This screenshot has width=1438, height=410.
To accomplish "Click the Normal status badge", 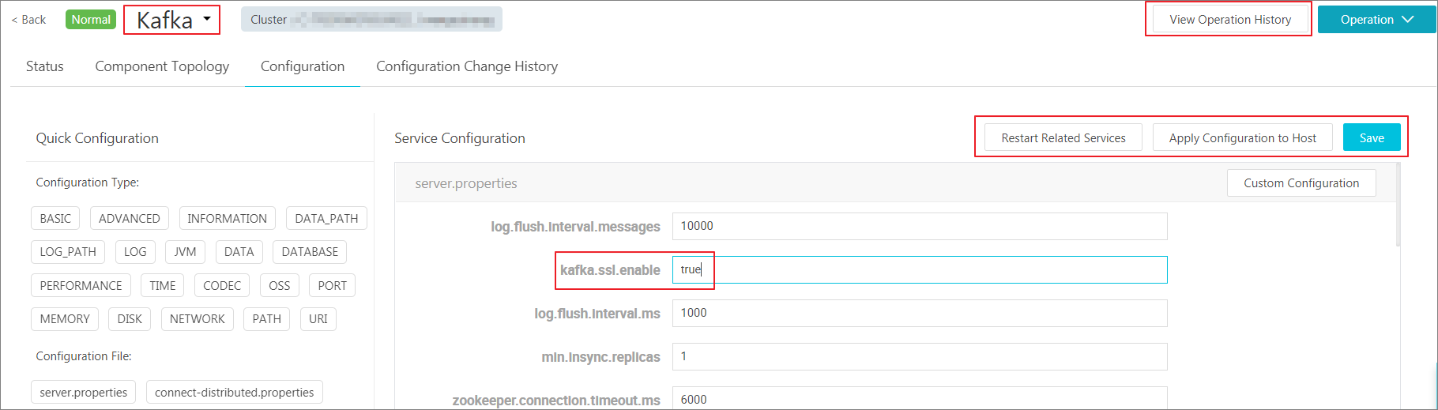I will pyautogui.click(x=91, y=20).
